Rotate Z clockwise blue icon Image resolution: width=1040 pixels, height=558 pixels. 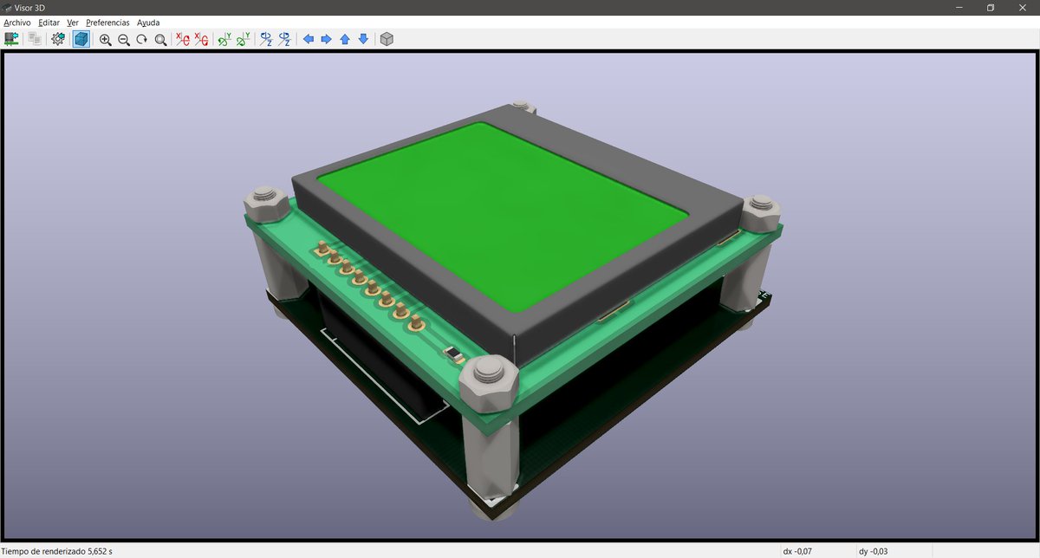(x=266, y=39)
